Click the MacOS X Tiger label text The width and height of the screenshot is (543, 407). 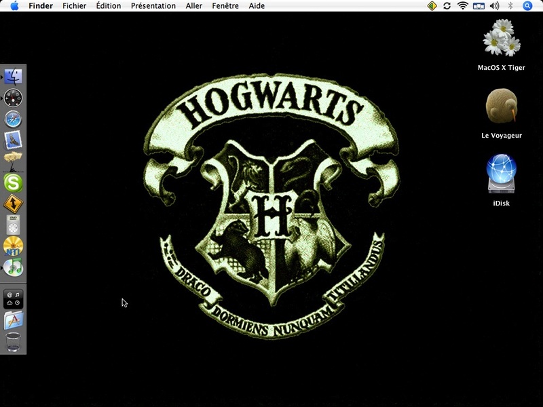coord(502,68)
